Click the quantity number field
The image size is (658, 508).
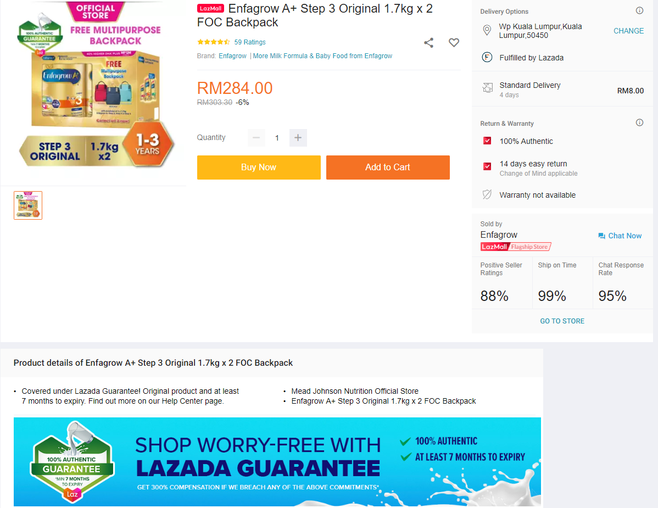pos(277,138)
